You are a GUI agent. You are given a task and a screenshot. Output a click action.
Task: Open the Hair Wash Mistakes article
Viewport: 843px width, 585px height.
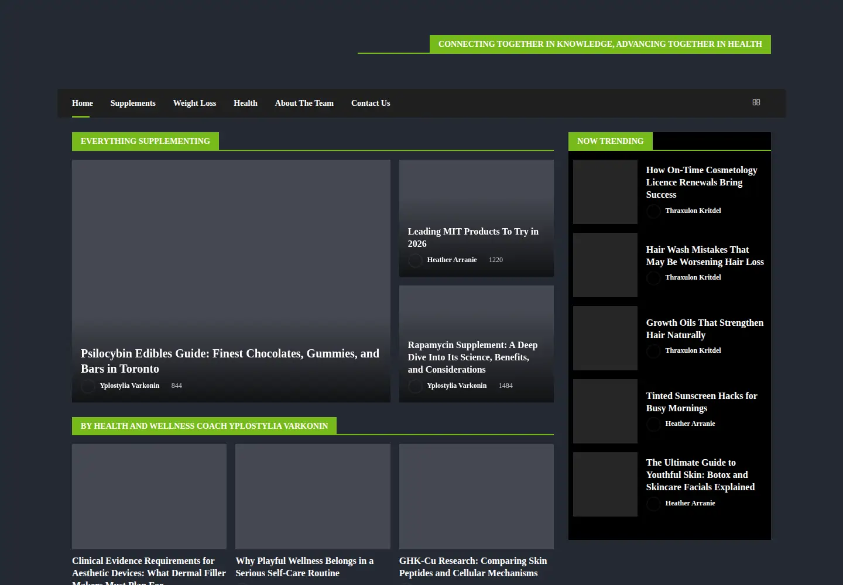pos(705,256)
